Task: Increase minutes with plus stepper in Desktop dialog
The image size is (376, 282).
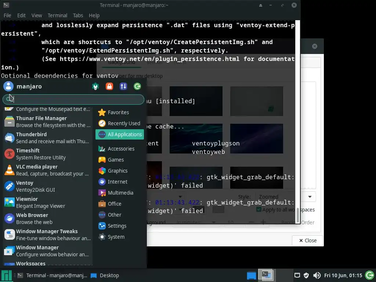Action: tap(263, 223)
